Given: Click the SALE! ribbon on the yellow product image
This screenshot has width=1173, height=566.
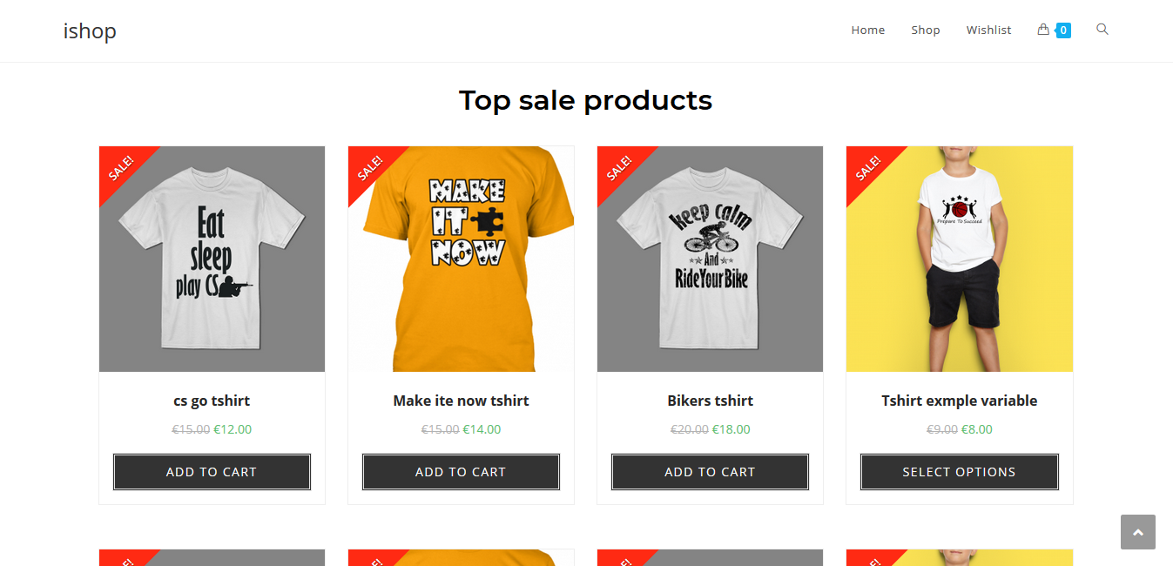Looking at the screenshot, I should [x=868, y=167].
